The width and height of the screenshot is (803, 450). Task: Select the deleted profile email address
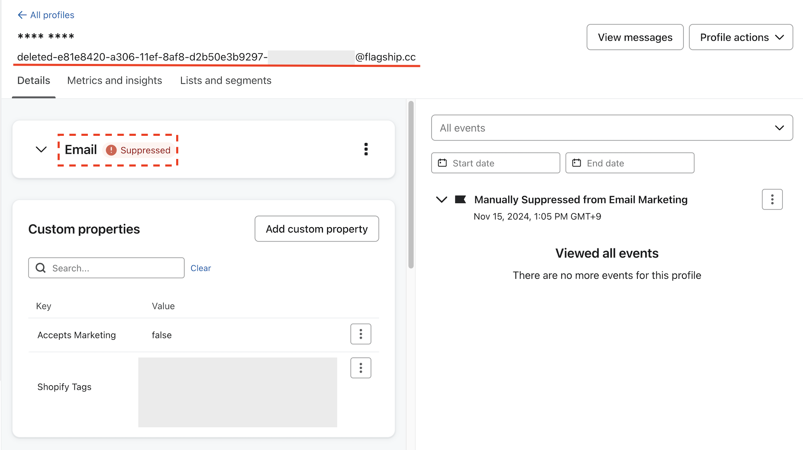(216, 57)
